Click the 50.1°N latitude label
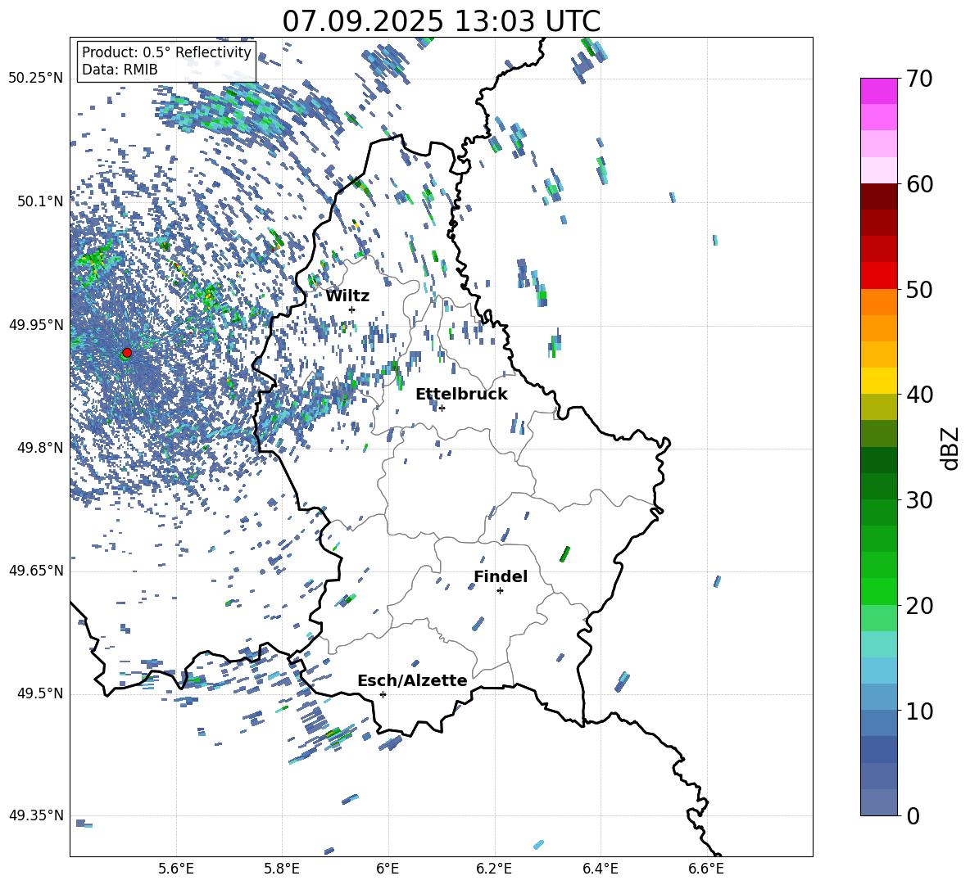Screen dimensions: 970x885 click(x=40, y=201)
